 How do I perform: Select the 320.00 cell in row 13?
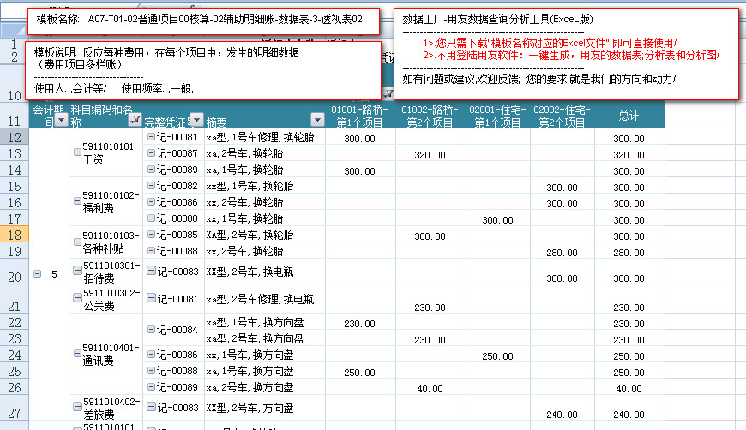coord(433,154)
